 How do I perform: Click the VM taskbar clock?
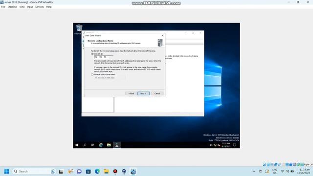coord(226,145)
